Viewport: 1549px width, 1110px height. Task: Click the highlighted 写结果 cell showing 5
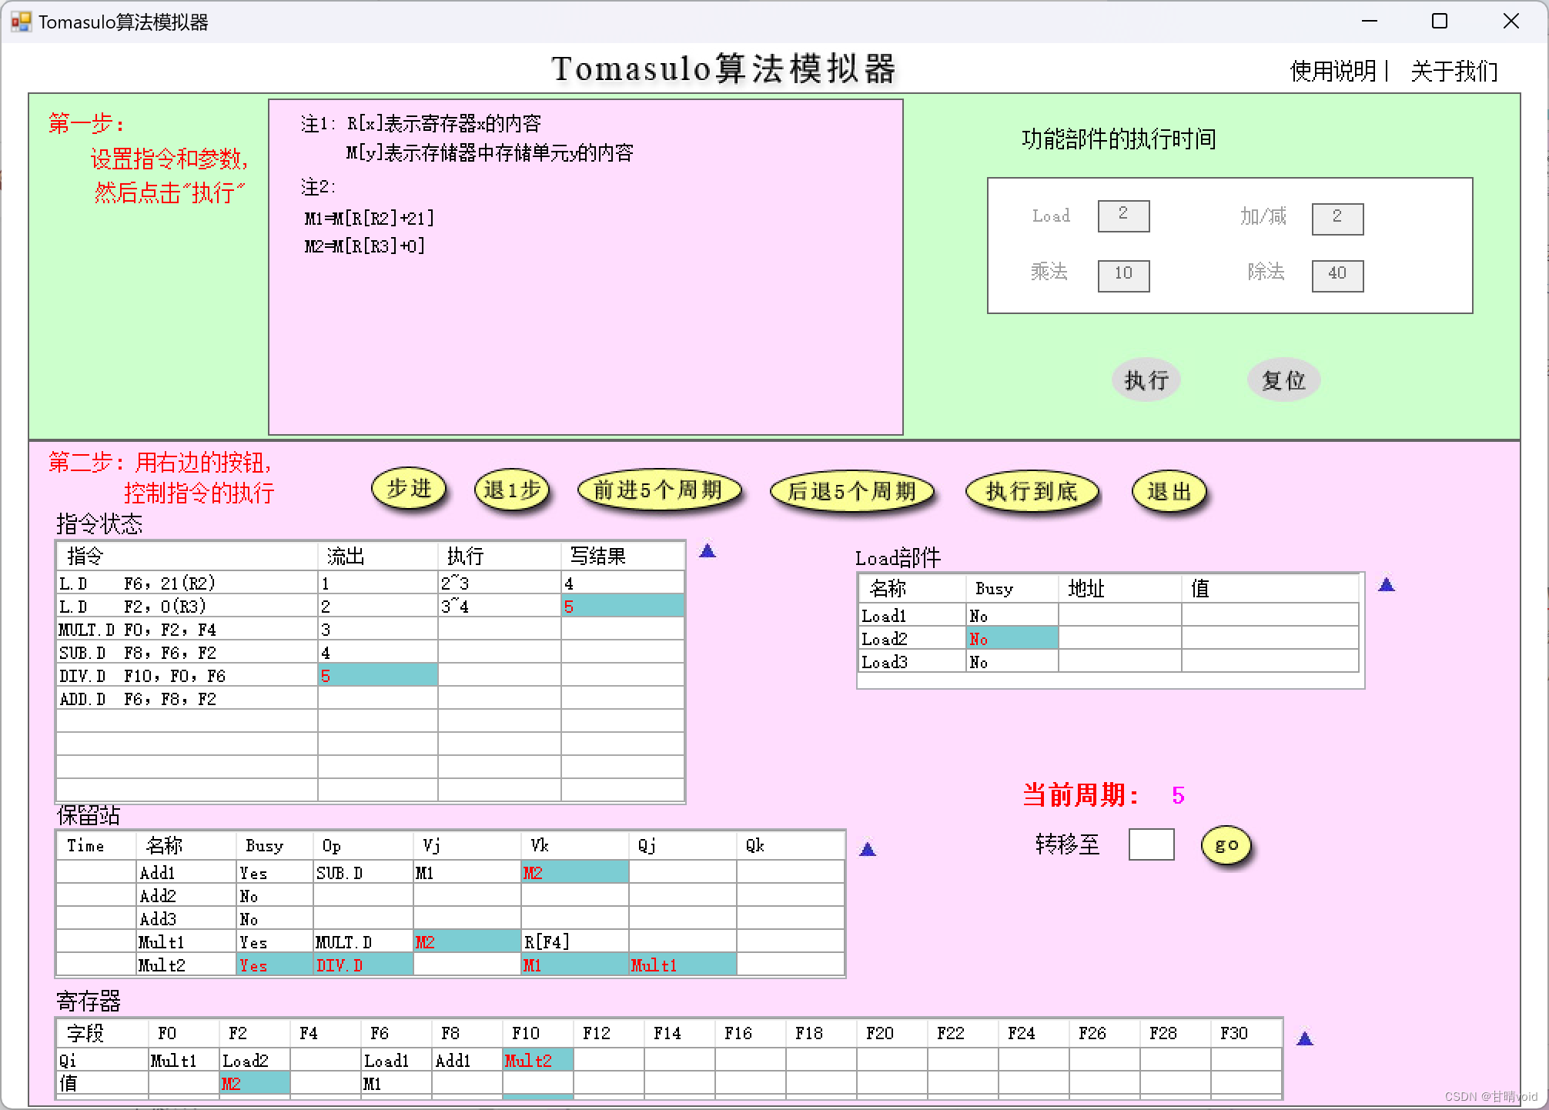coord(622,606)
